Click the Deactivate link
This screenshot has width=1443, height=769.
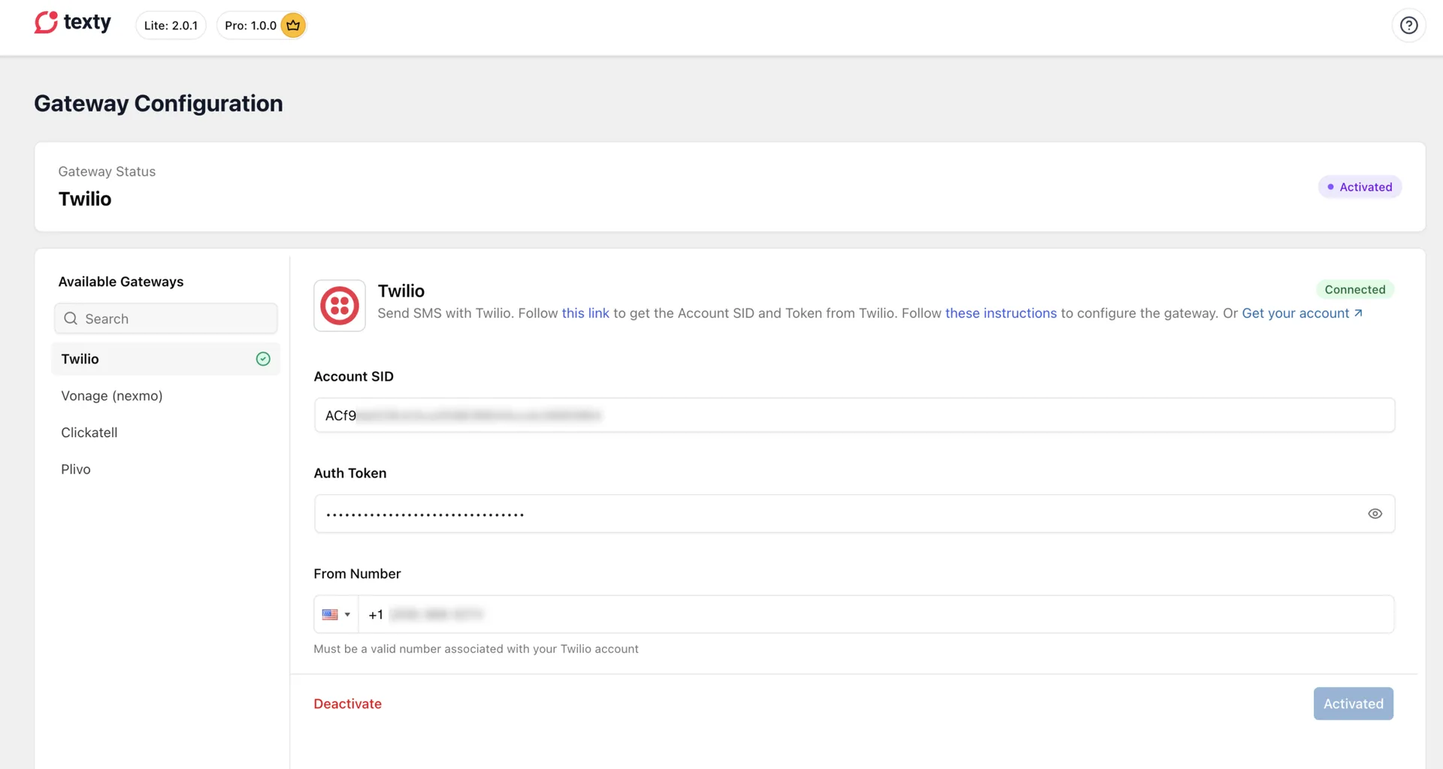[x=347, y=704]
